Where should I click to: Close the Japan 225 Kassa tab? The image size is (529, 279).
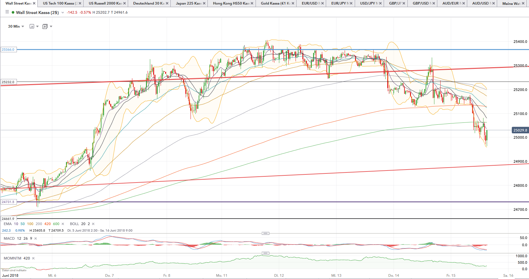click(204, 3)
